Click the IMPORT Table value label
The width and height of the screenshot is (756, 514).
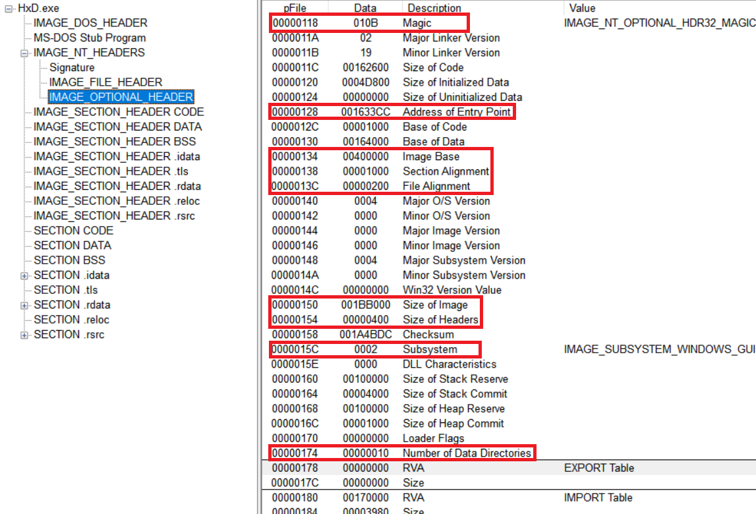(x=598, y=498)
